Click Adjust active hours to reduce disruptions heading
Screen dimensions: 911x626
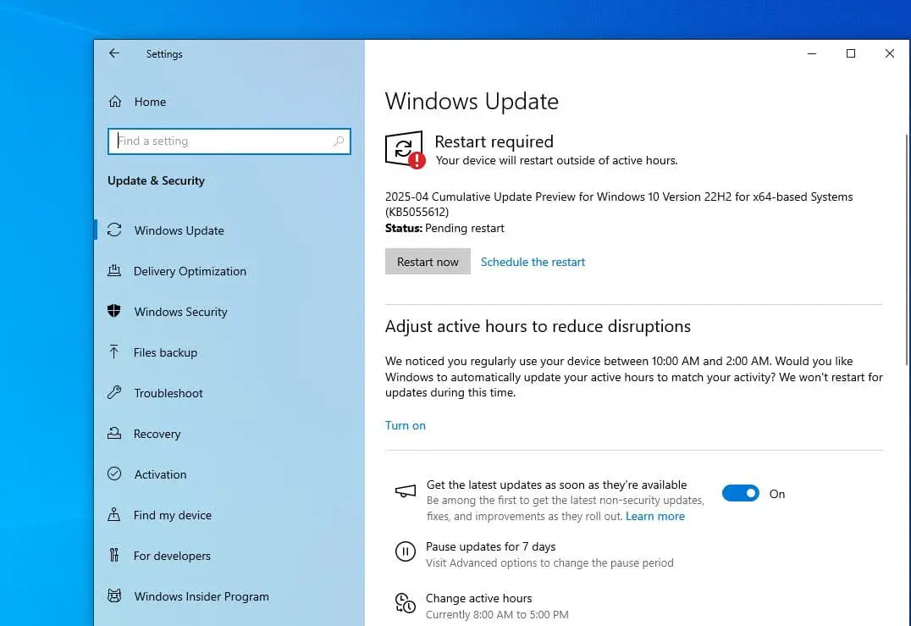pos(538,327)
